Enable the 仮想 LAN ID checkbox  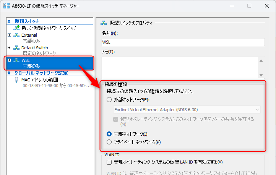(109, 162)
